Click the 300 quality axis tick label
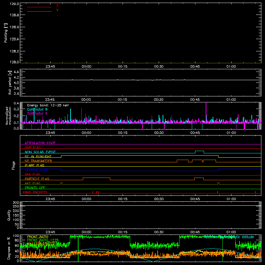This screenshot has width=265, height=265. pos(16,203)
